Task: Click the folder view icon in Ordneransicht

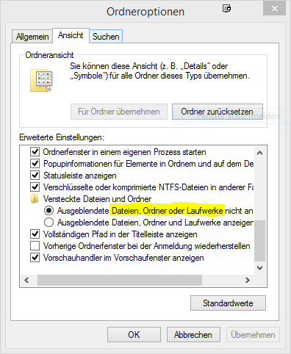Action: coord(41,80)
